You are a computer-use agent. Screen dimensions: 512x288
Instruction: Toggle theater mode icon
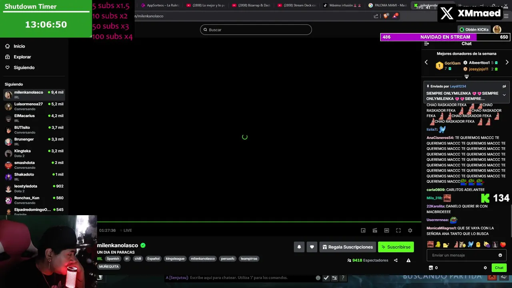click(386, 230)
